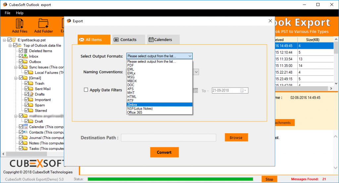Click the Contacts folder icon in tree
Image resolution: width=339 pixels, height=183 pixels.
25,132
